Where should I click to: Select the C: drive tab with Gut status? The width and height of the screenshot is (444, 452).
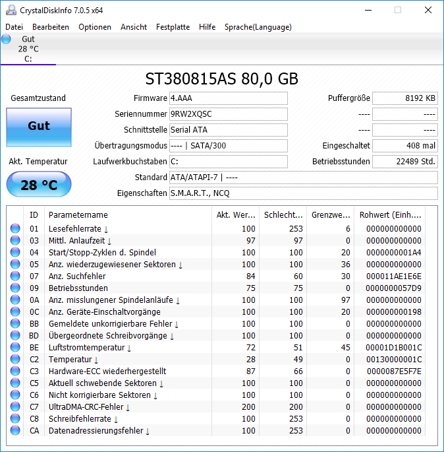(x=28, y=49)
